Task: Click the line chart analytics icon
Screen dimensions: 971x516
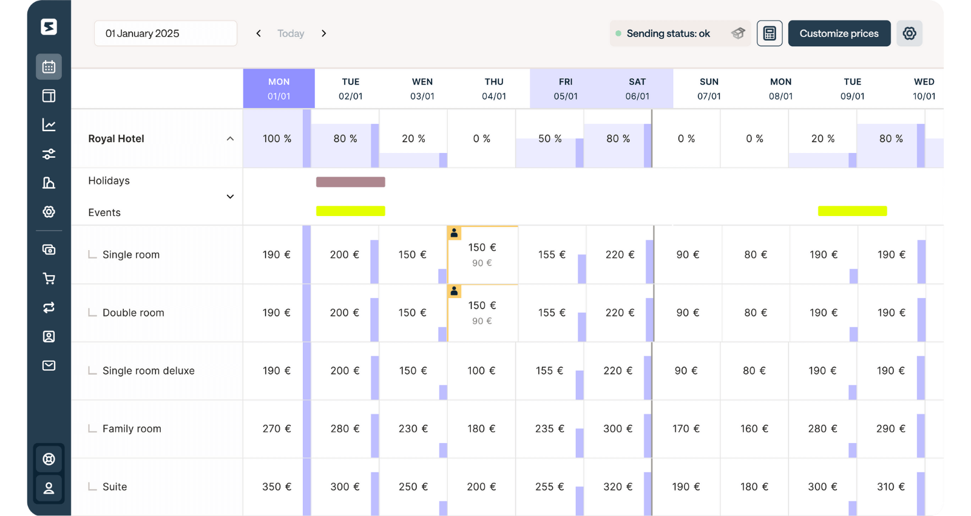Action: (49, 125)
